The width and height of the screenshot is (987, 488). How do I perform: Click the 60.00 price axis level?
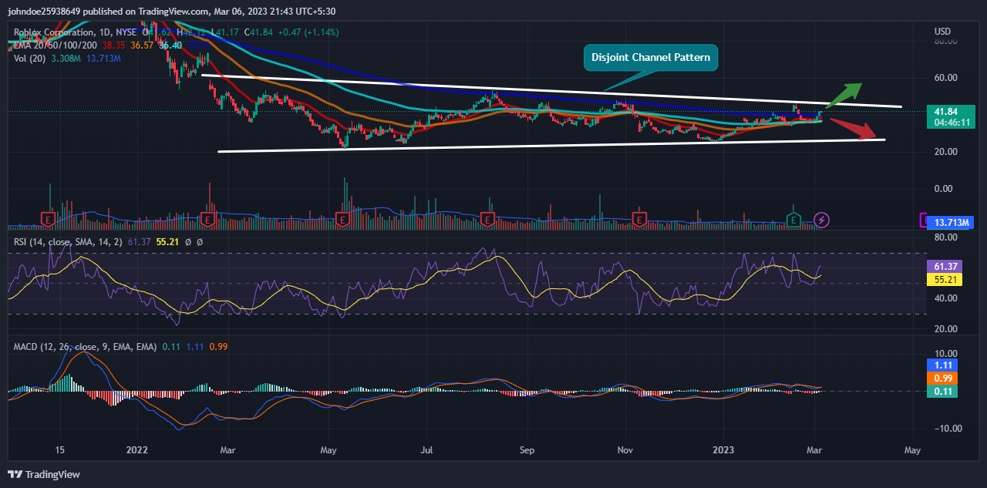[x=946, y=78]
